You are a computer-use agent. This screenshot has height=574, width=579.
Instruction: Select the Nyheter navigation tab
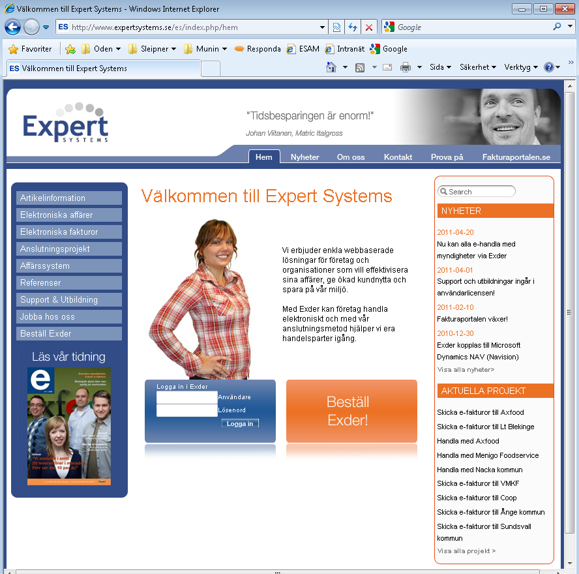pos(304,157)
